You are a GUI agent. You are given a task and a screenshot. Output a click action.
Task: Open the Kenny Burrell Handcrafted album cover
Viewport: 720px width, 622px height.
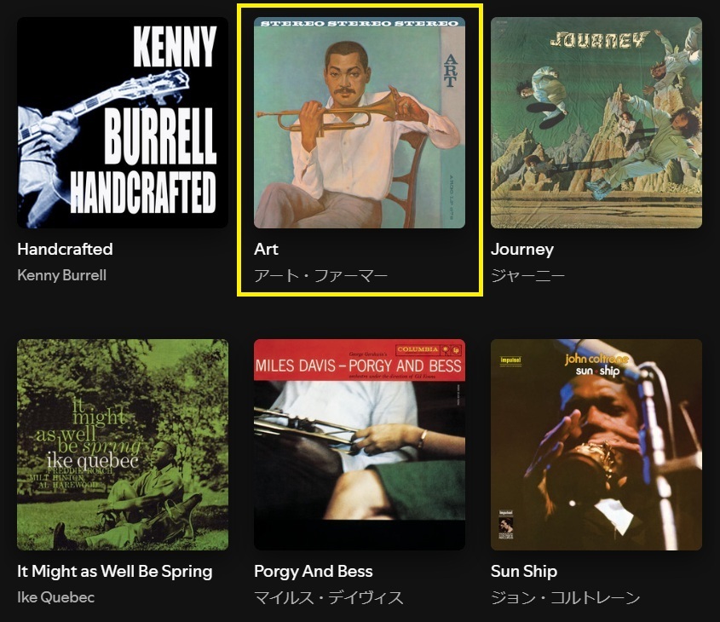123,123
